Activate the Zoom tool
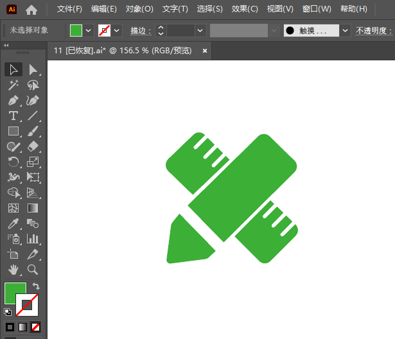The height and width of the screenshot is (339, 395). click(x=33, y=270)
